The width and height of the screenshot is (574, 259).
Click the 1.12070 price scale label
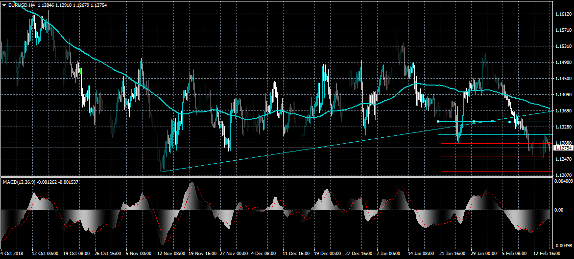coord(563,175)
